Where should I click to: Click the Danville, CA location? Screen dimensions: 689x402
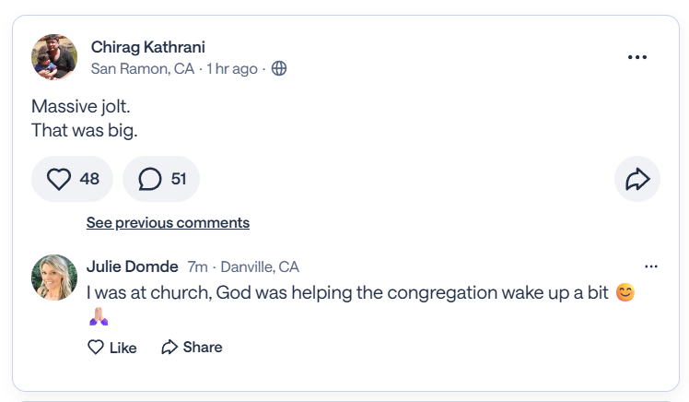click(x=260, y=267)
